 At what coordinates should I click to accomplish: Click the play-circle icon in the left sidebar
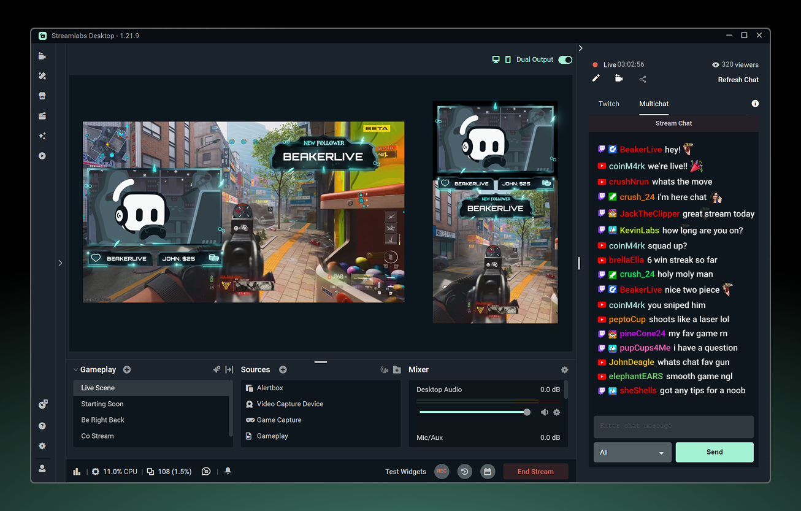[42, 156]
